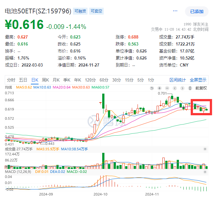Switch to the 周K weekly tab
The width and height of the screenshot is (213, 199).
click(x=46, y=80)
